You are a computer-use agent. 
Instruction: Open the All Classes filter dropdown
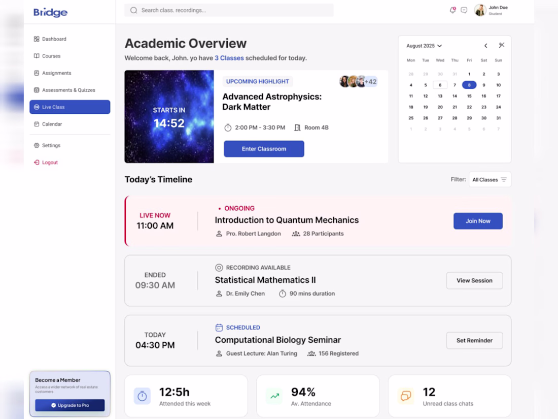490,180
